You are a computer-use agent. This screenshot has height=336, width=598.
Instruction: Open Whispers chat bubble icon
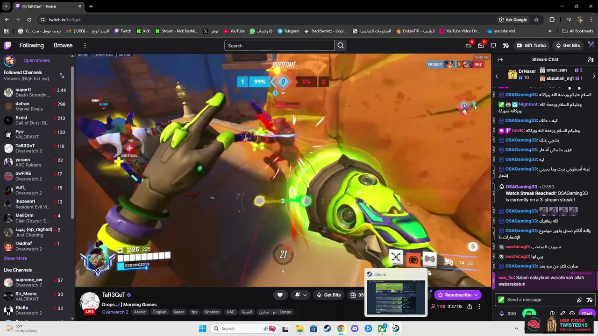click(x=493, y=45)
